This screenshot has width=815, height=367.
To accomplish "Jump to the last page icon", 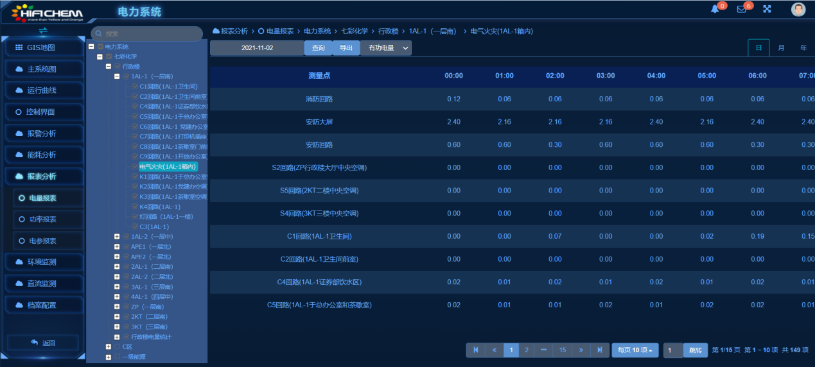I will coord(599,350).
